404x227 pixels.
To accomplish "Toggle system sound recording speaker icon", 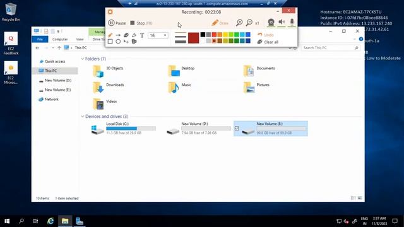I will (282, 22).
